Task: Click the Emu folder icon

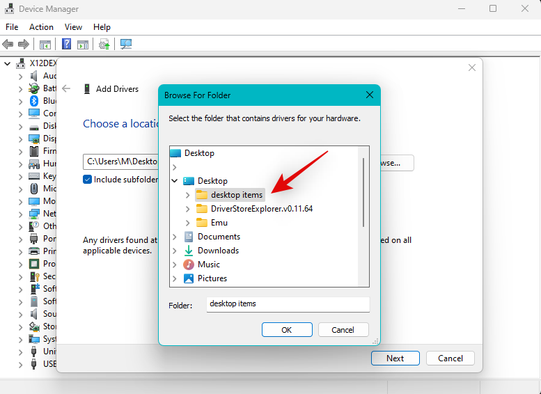Action: [x=201, y=223]
